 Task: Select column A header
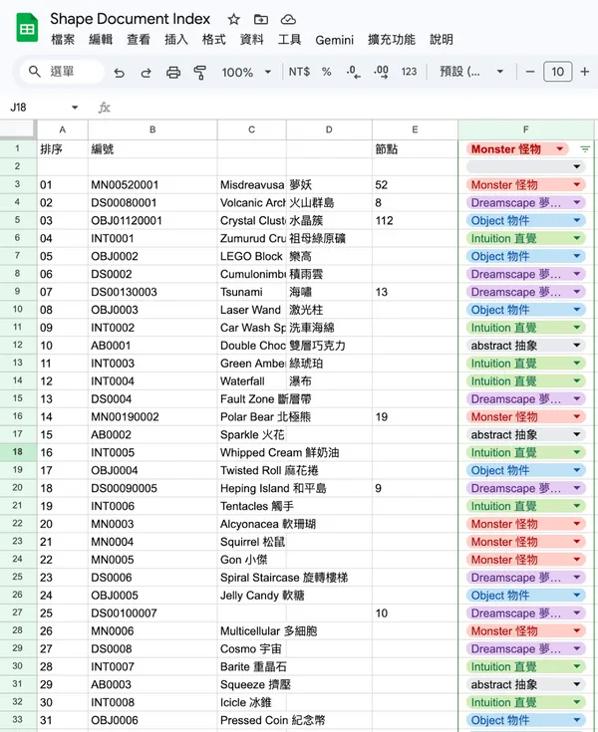(x=62, y=129)
